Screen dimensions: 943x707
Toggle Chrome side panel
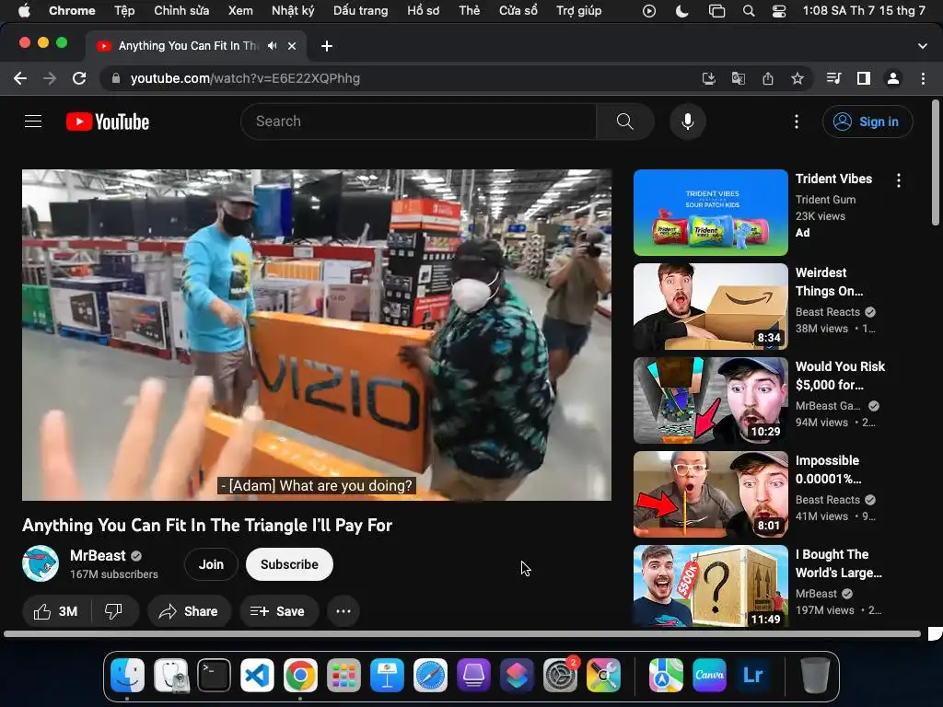point(864,79)
